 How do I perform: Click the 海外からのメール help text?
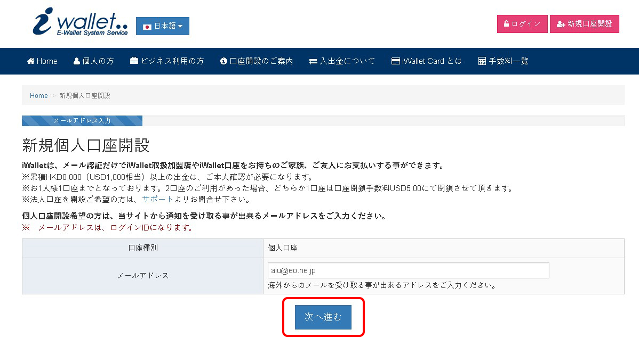(x=382, y=285)
